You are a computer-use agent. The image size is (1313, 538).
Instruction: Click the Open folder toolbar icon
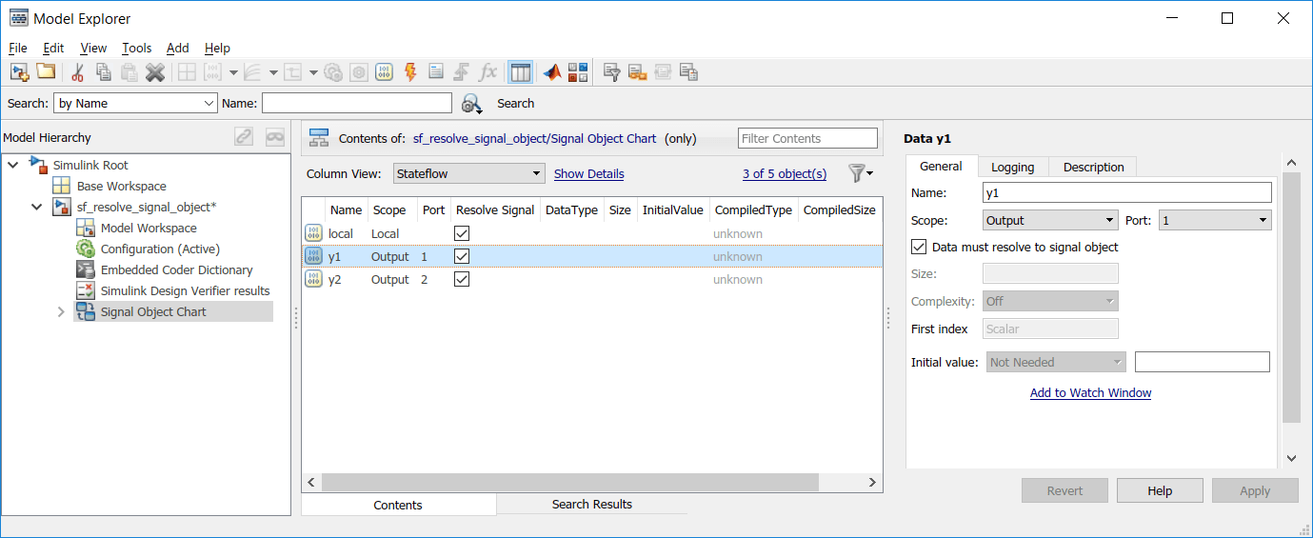click(46, 72)
